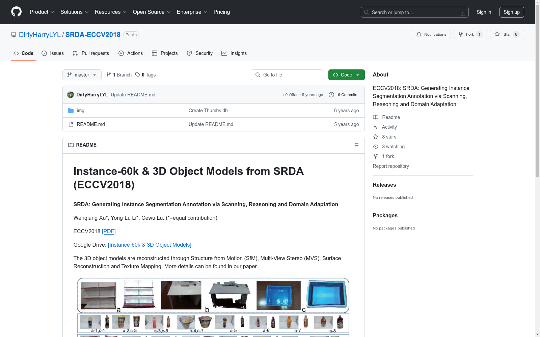Click the branch icon beside 1 Branch
Screen dimensions: 540x337
109,75
